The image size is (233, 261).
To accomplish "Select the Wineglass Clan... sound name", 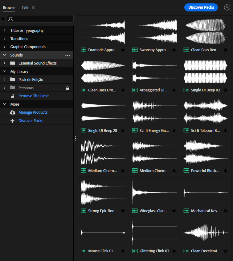I will [x=153, y=211].
